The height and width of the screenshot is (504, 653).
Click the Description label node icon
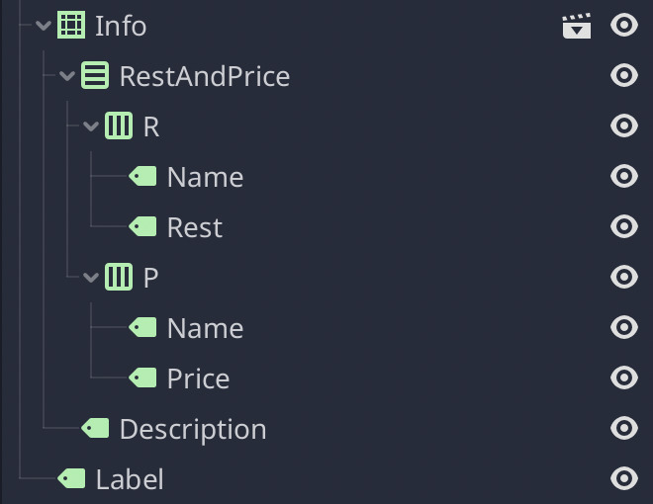click(95, 428)
